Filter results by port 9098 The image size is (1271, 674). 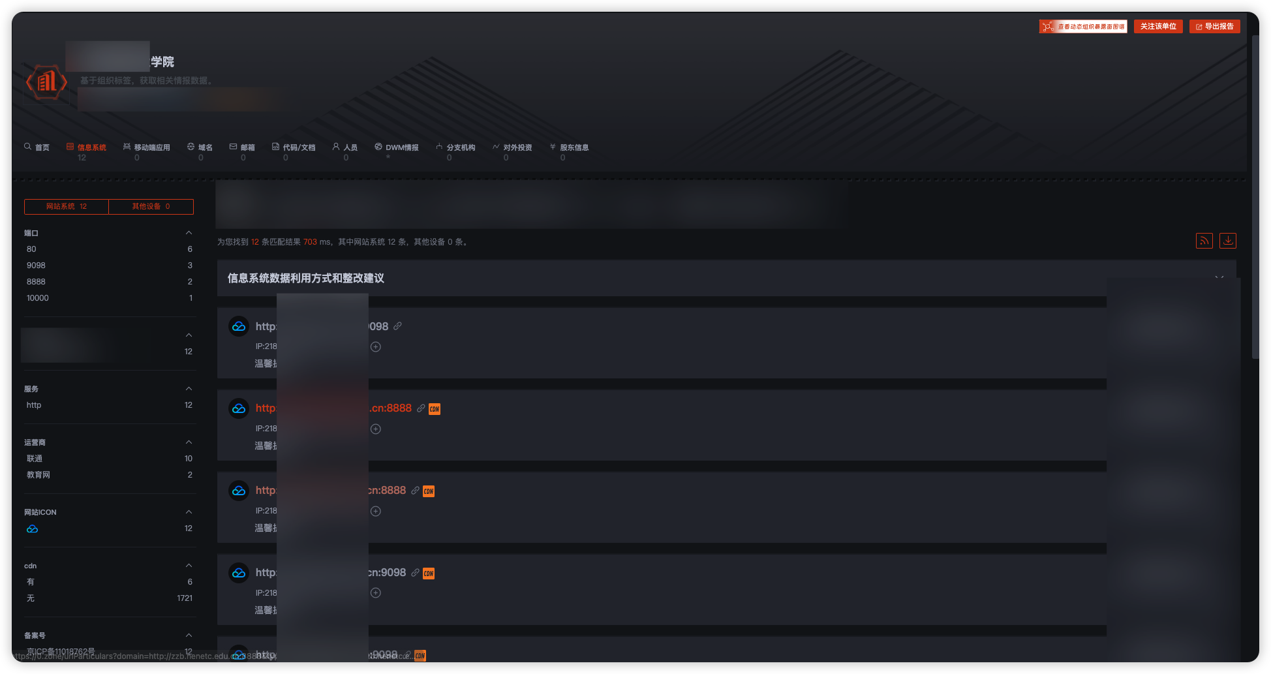click(x=109, y=266)
